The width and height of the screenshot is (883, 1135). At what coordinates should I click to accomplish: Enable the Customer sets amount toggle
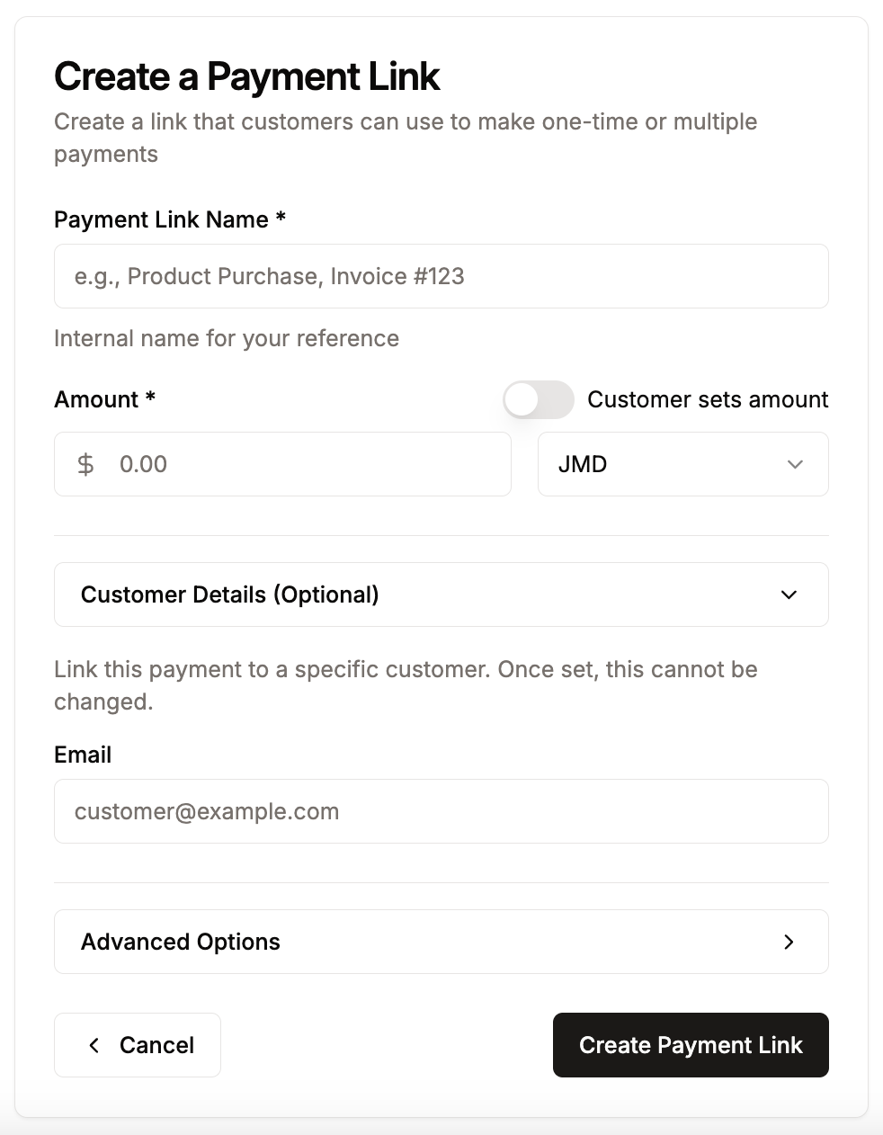pos(538,399)
